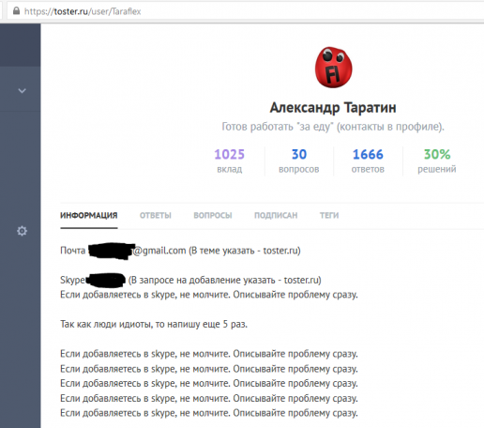Screen dimensions: 484x428
Task: Switch to the ОТВЕТЫ tab
Action: 156,216
